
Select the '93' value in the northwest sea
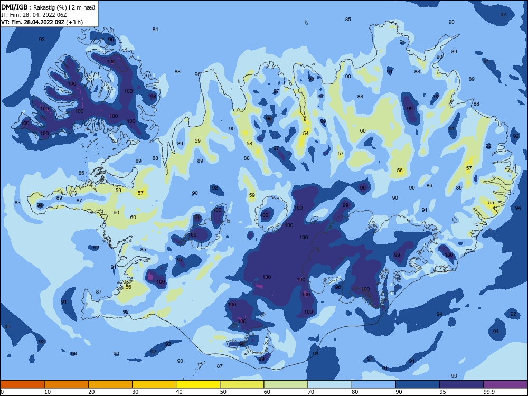point(41,40)
